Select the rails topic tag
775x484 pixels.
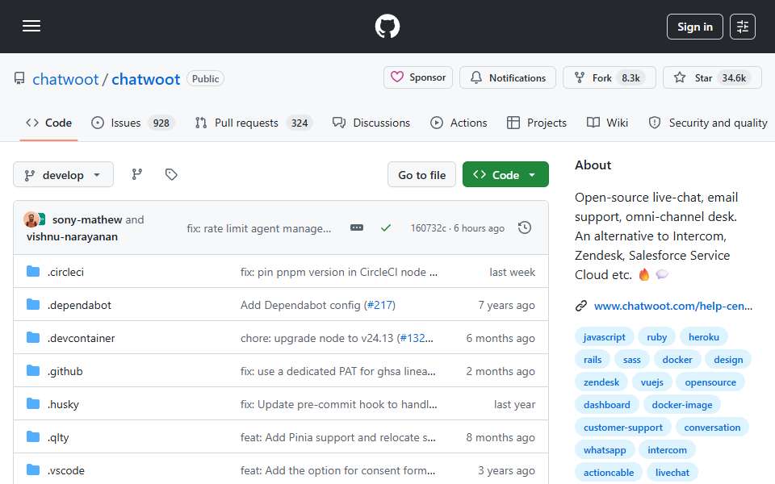point(593,360)
